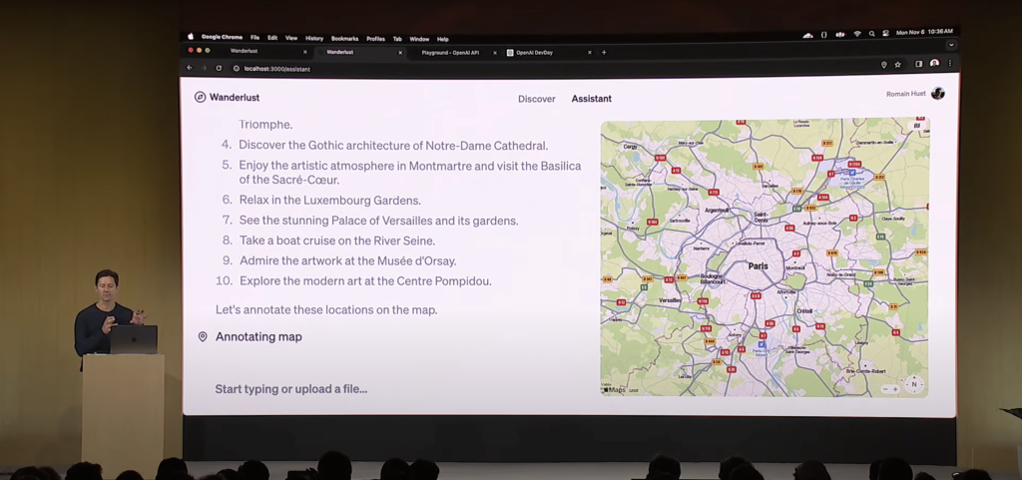Select the active second Wanderlust tab
The height and width of the screenshot is (480, 1022).
pos(358,52)
